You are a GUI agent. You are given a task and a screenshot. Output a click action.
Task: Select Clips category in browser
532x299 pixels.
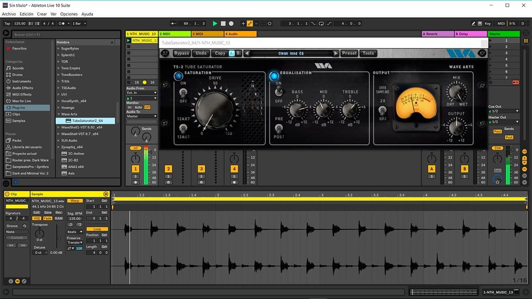[16, 114]
